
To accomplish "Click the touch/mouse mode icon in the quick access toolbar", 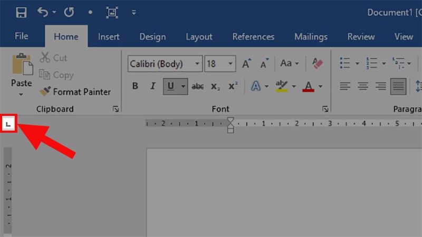I will coord(112,12).
